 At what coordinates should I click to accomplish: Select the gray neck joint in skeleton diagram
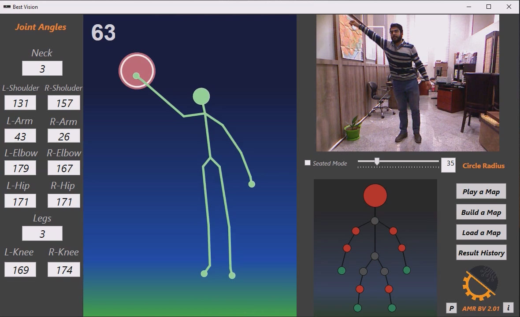pos(375,221)
